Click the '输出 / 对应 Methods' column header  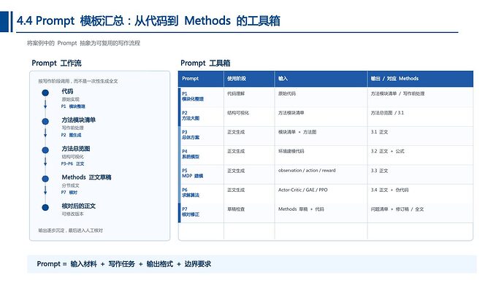point(394,78)
